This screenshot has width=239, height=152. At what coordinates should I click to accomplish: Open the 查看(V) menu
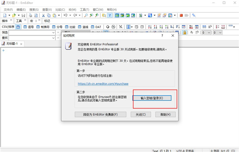[47, 10]
